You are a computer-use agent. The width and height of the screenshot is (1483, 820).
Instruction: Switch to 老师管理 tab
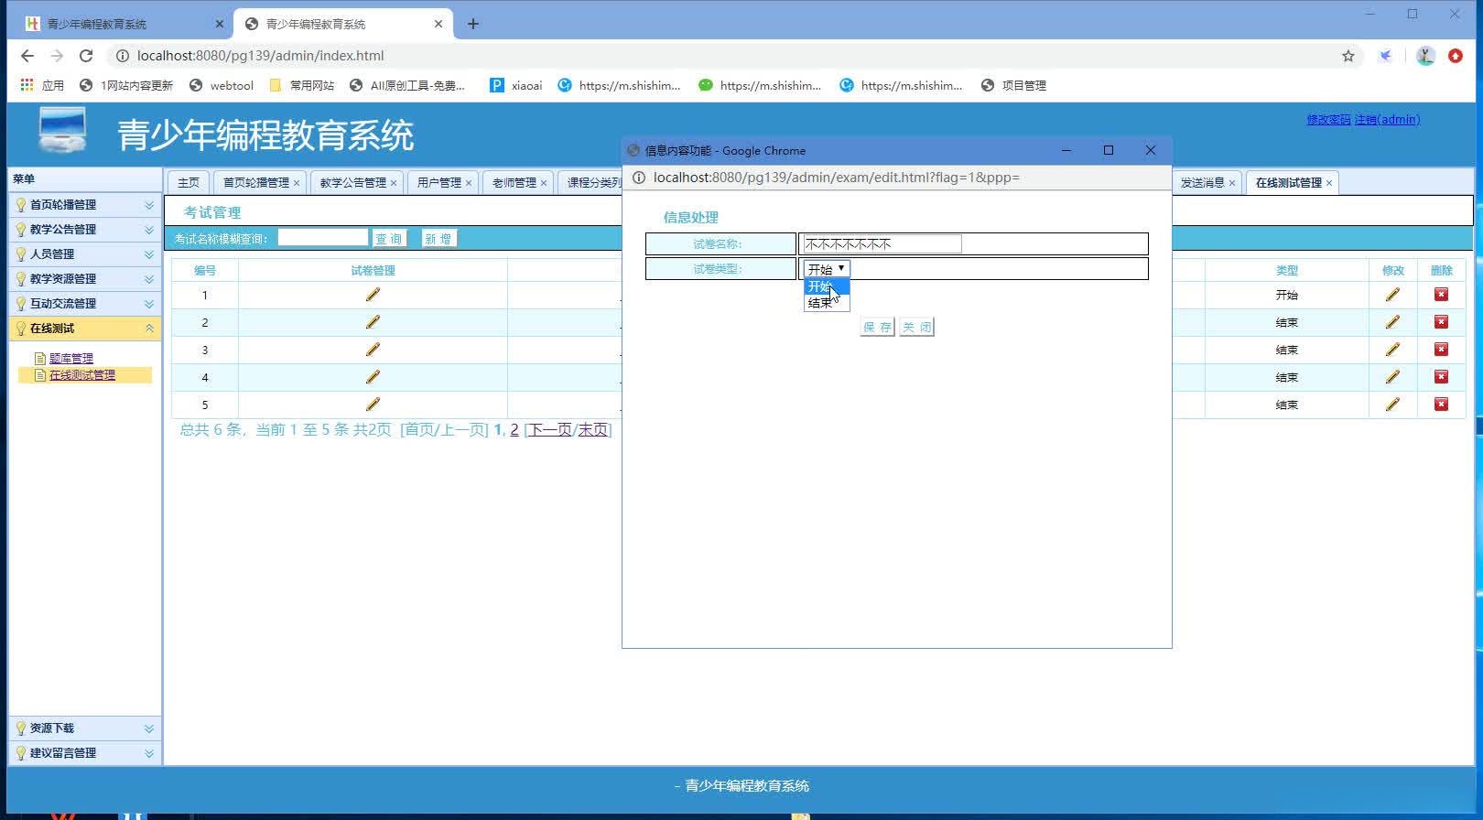pos(514,183)
